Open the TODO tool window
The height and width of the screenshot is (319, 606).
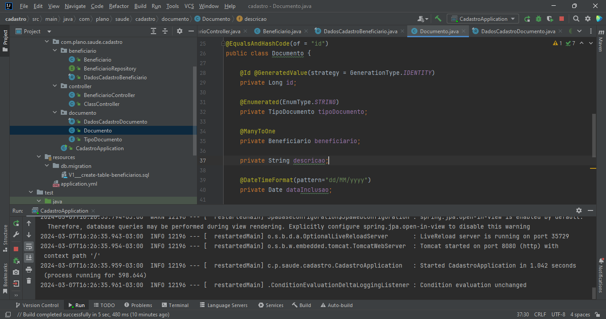click(x=104, y=305)
